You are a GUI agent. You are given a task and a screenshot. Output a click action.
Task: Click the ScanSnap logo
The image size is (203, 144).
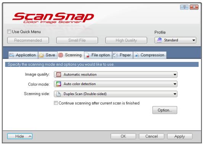tap(53, 18)
